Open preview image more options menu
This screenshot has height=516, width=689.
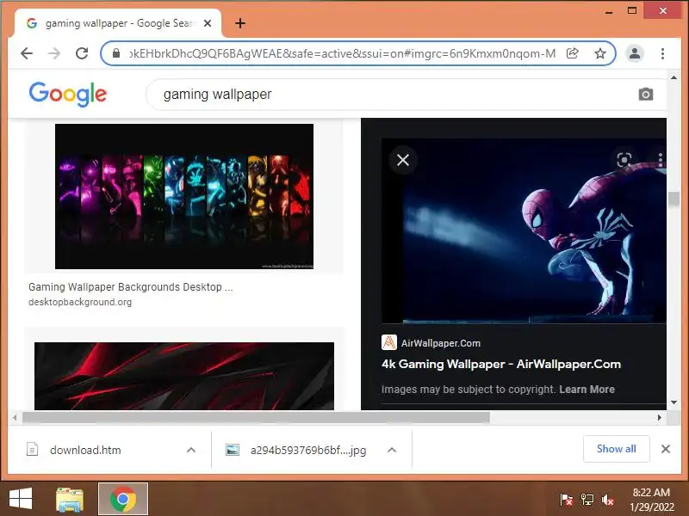(660, 160)
